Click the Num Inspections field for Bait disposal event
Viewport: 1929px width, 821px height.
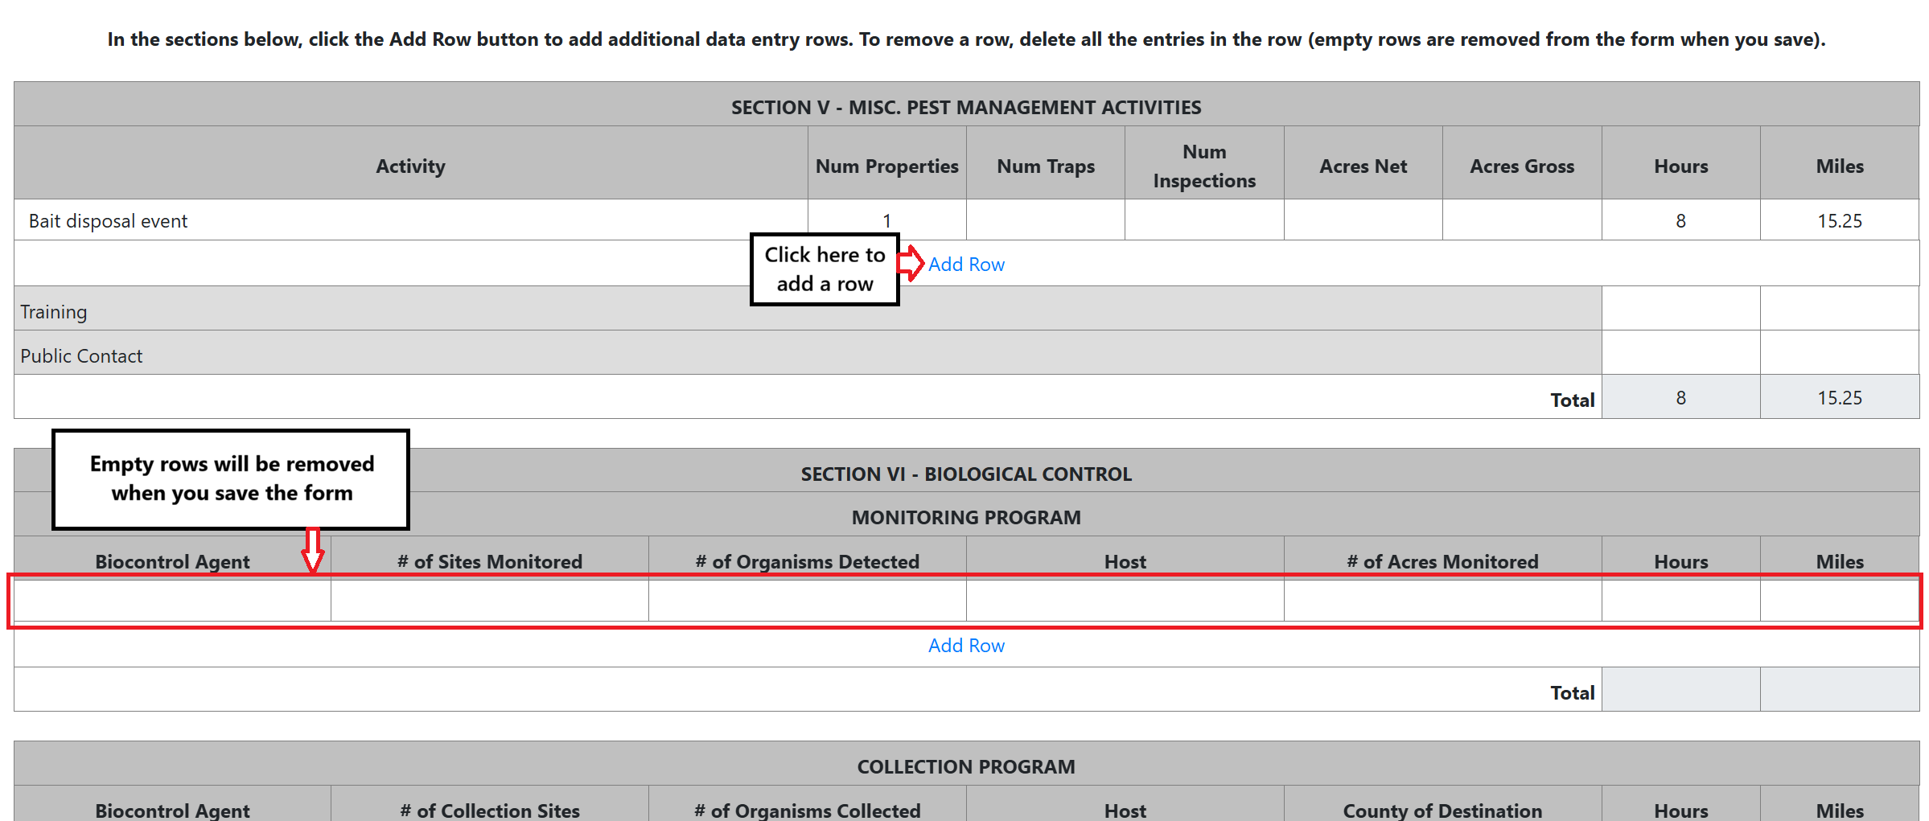[x=1203, y=220]
